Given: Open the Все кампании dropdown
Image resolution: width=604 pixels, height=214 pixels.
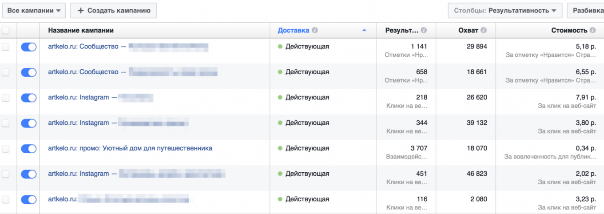Looking at the screenshot, I should 34,10.
